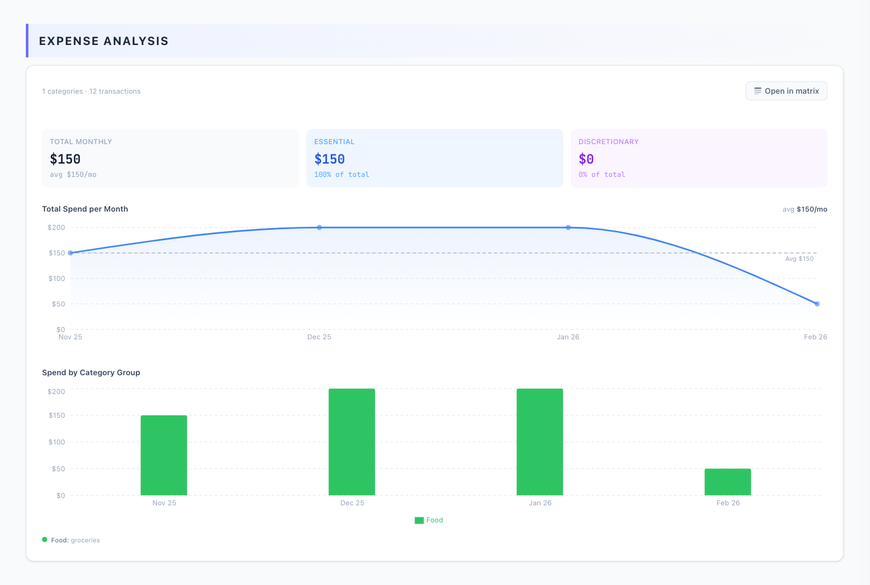
Task: Switch to the Essential spending card
Action: click(x=434, y=157)
